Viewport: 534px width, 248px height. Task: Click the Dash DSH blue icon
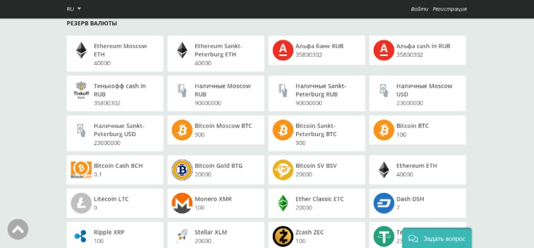click(x=384, y=203)
